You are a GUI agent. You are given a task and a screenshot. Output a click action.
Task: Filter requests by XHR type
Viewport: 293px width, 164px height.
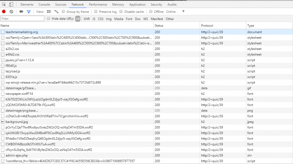[86, 19]
